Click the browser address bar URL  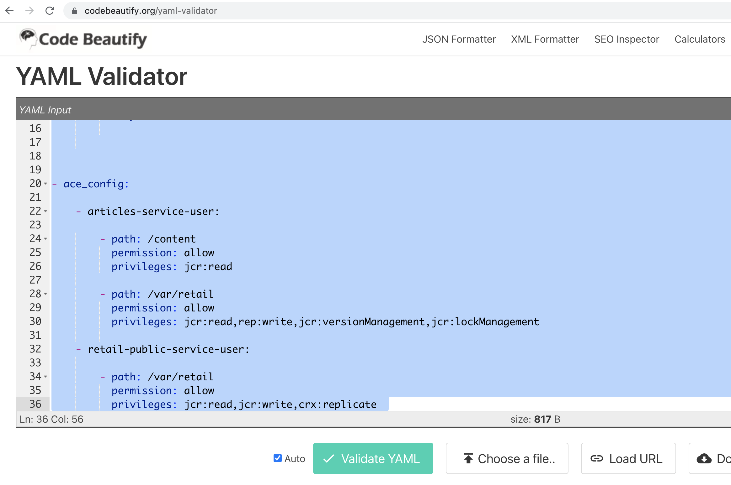[151, 11]
